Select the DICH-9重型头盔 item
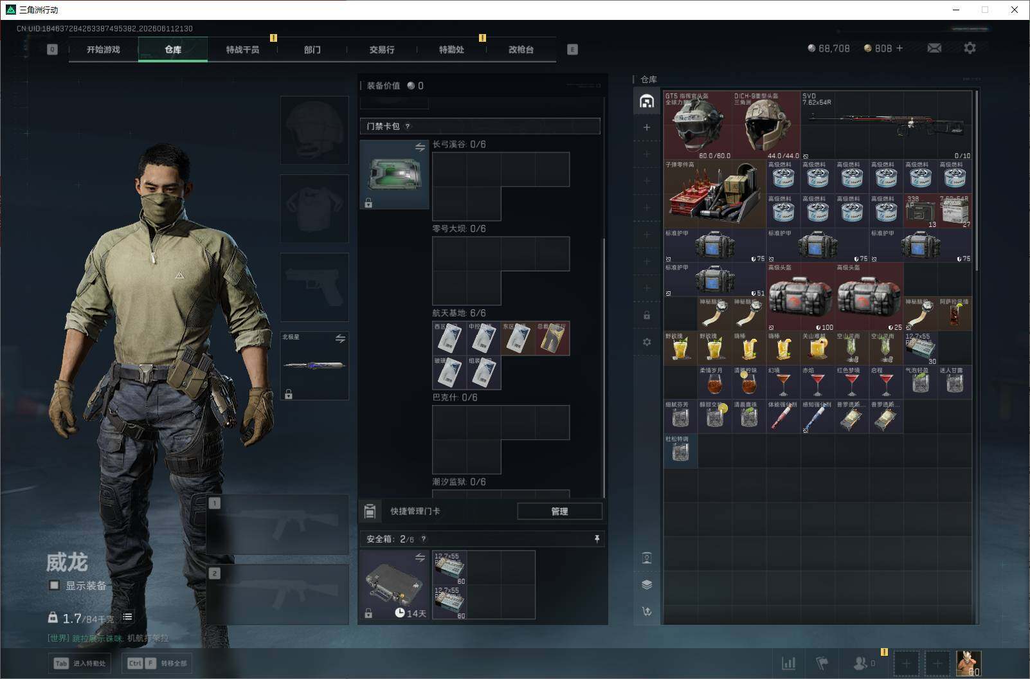 point(766,125)
